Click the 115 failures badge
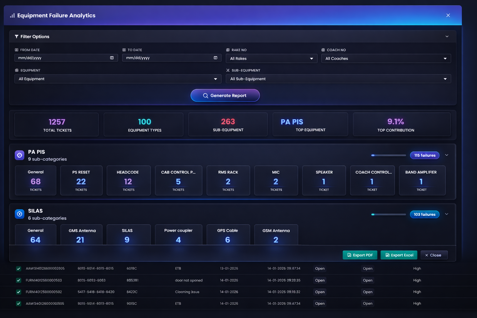This screenshot has height=318, width=477. point(425,155)
